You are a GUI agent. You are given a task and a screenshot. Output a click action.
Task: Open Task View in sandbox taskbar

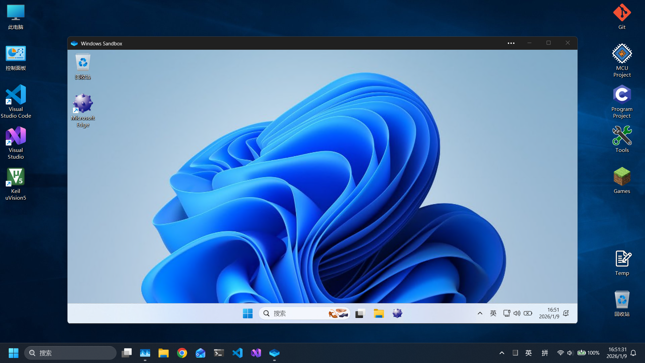tap(360, 313)
